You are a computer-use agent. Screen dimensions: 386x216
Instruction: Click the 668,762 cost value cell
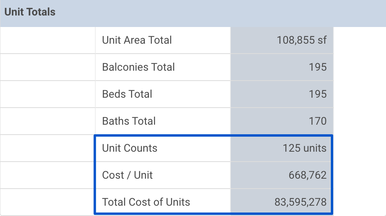point(282,175)
